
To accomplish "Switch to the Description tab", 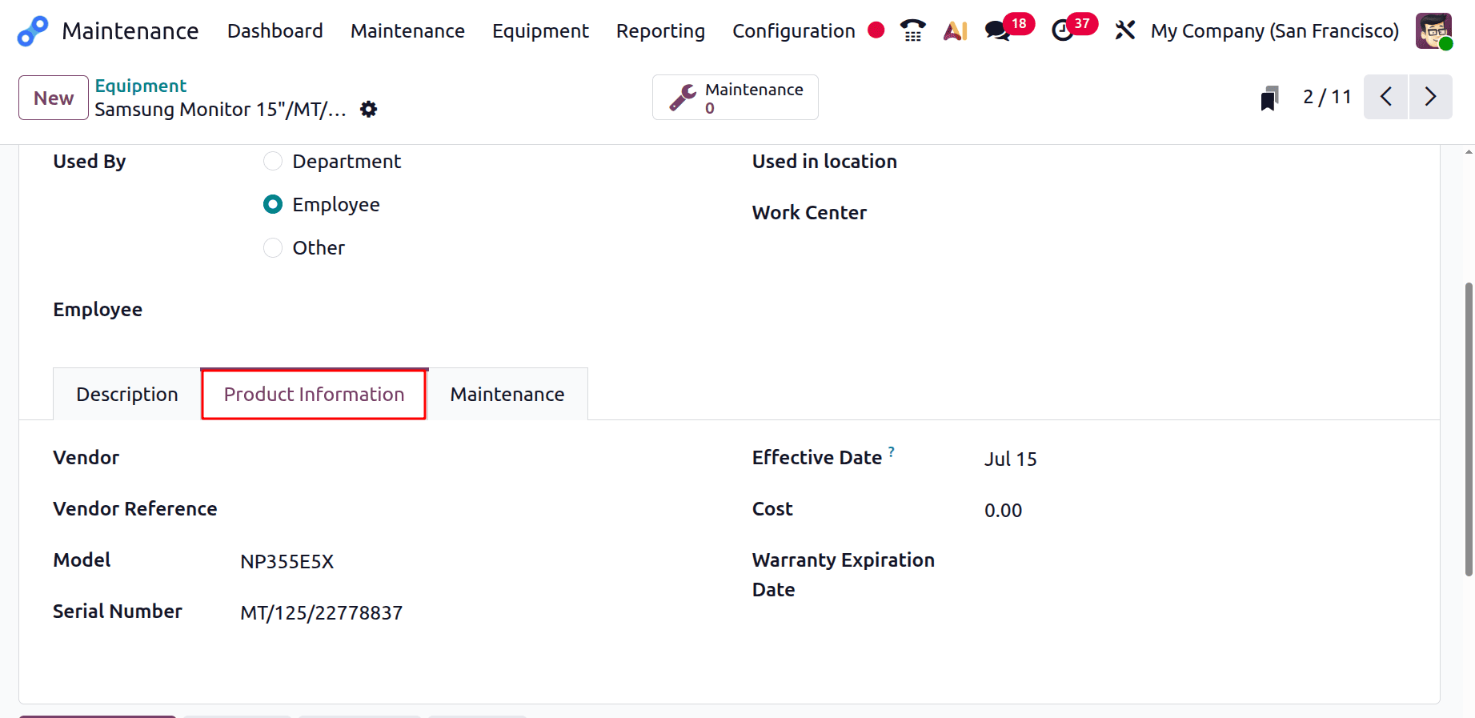I will pyautogui.click(x=127, y=394).
